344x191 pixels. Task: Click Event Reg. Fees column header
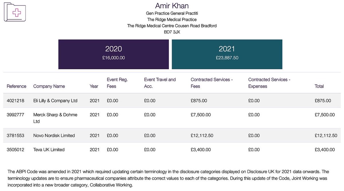point(117,83)
